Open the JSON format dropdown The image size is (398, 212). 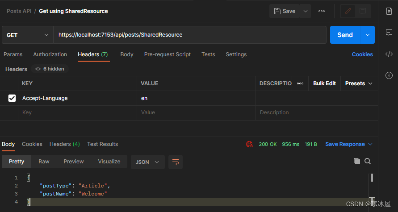point(148,162)
